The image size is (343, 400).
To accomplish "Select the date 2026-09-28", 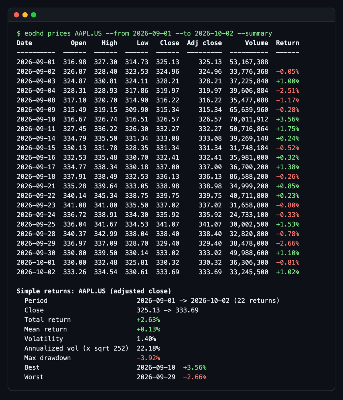I will tap(36, 234).
